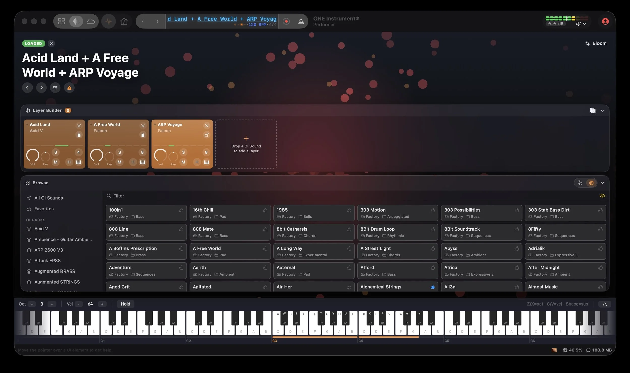Open the user account icon
The height and width of the screenshot is (373, 630).
coord(605,21)
